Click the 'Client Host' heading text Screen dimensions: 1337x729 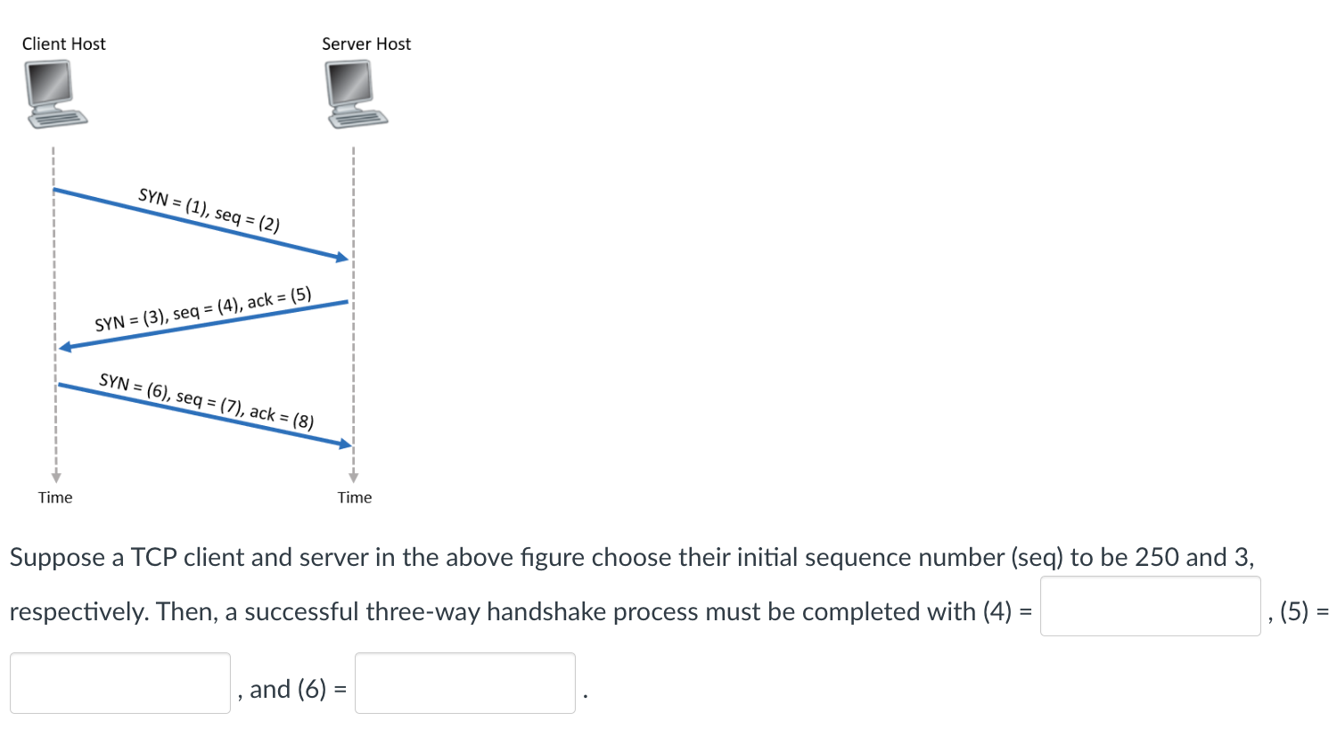tap(63, 43)
